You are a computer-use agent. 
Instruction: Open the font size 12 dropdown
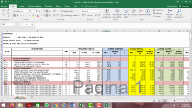tap(34, 11)
